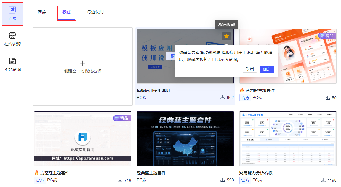Screen dimensions: 341x187
Task: Switch to the 收藏 tab
Action: click(66, 12)
